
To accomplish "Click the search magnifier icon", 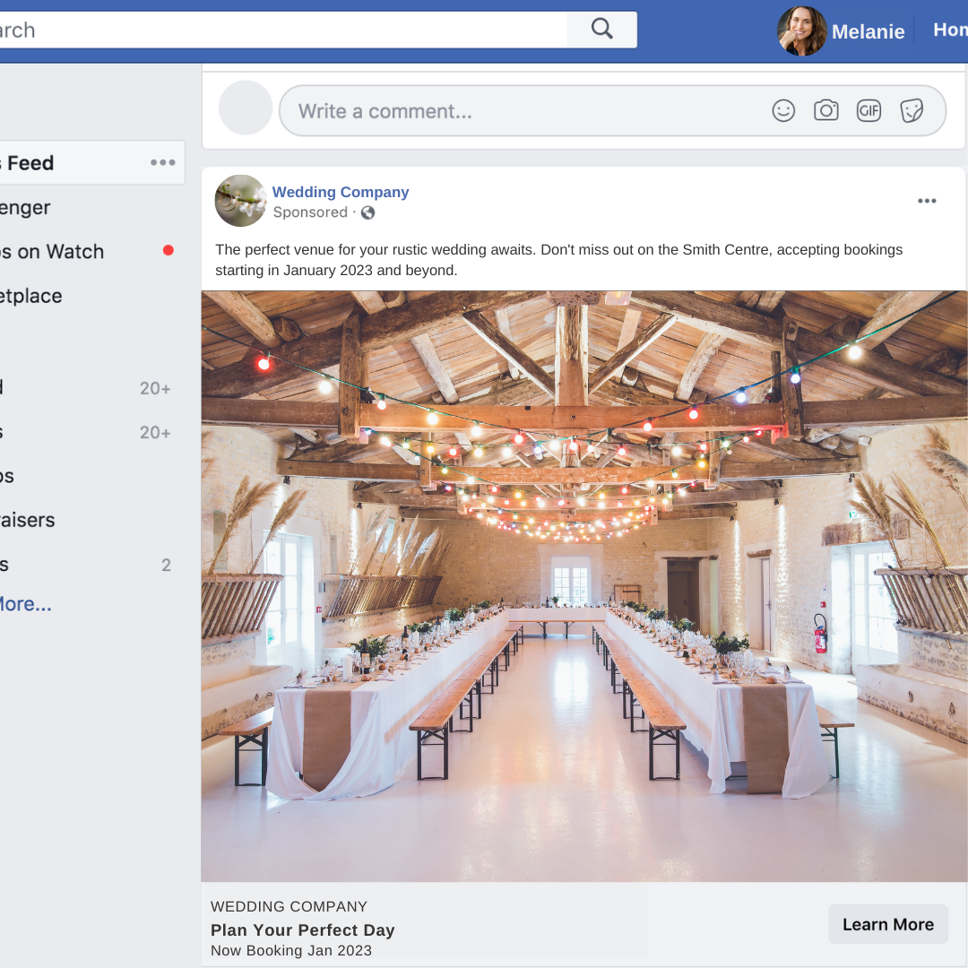I will click(601, 29).
